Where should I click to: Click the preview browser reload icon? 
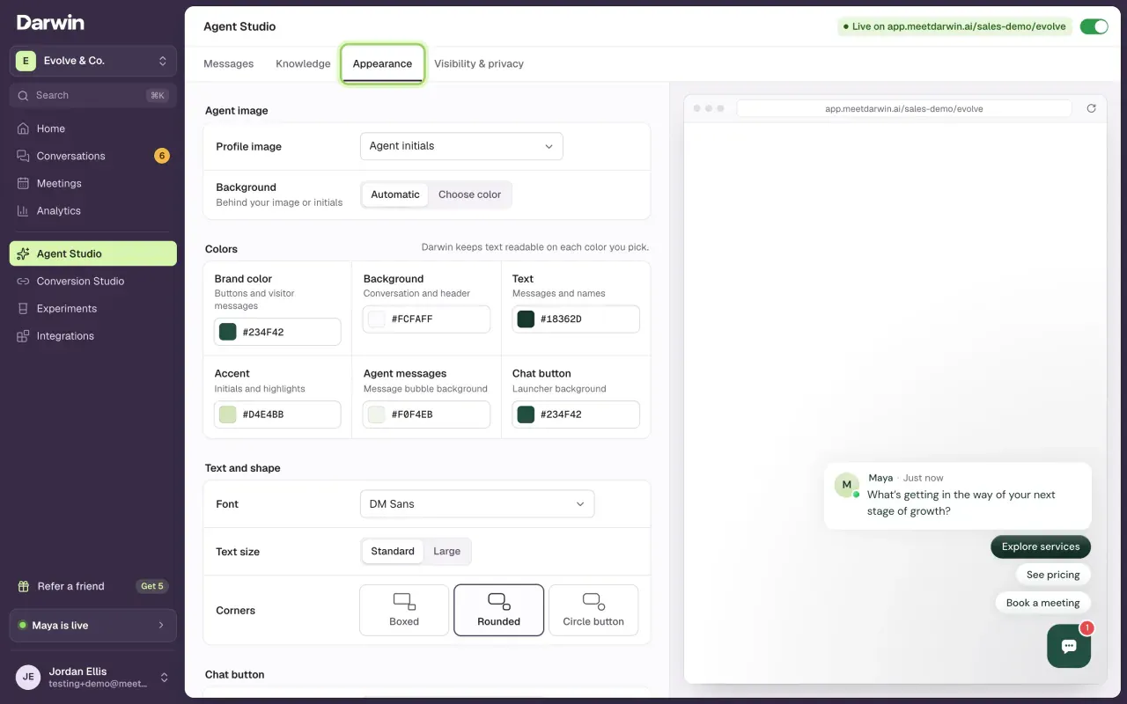tap(1091, 108)
